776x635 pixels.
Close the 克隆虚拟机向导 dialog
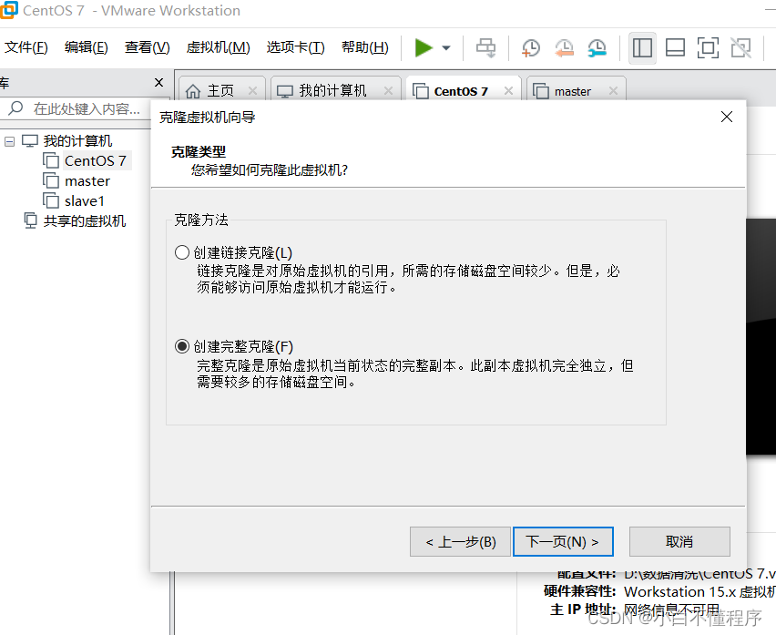click(x=727, y=117)
